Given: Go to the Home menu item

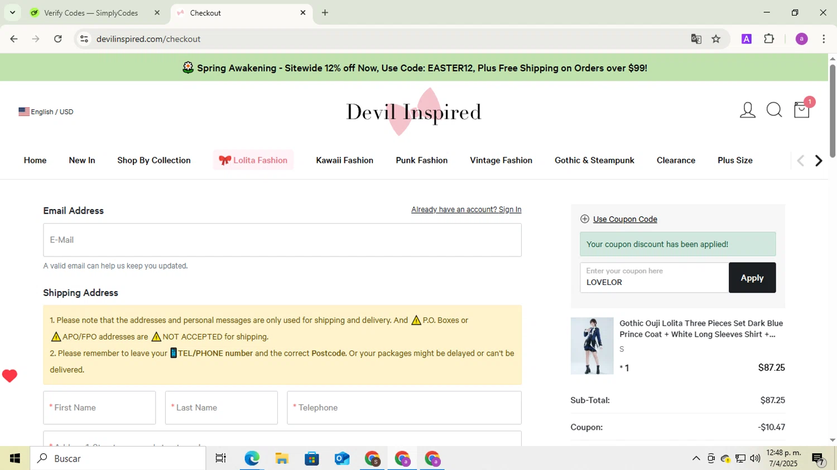Looking at the screenshot, I should pyautogui.click(x=35, y=160).
